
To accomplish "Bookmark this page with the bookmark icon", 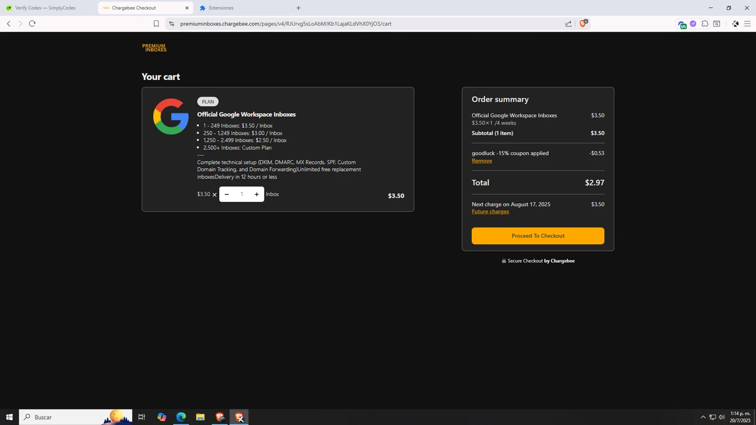I will tap(156, 24).
